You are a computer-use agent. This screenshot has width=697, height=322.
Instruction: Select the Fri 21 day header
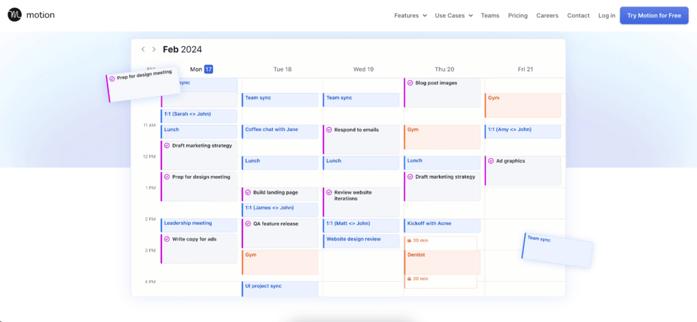[x=525, y=70]
